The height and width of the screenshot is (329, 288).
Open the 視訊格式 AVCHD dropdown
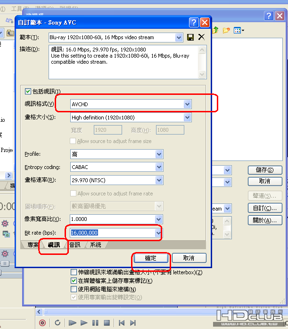[x=188, y=104]
